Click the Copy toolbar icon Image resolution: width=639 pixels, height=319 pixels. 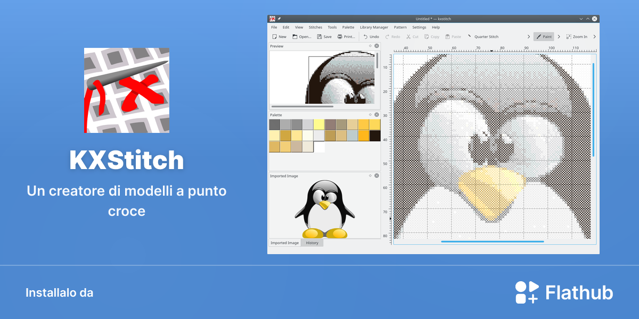click(427, 37)
